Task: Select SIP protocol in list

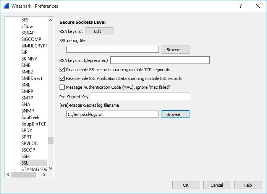Action: pos(24,52)
